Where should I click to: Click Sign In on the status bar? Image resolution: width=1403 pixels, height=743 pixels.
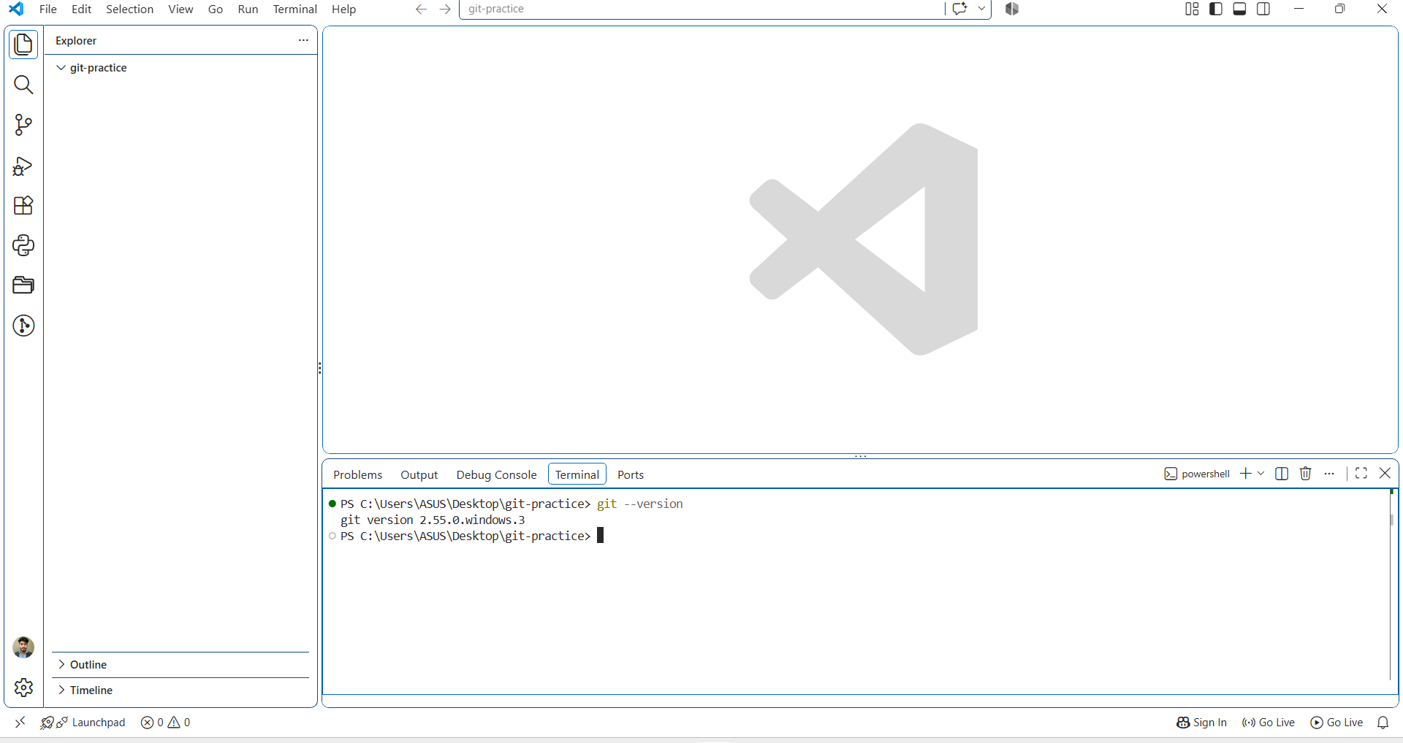pyautogui.click(x=1201, y=723)
